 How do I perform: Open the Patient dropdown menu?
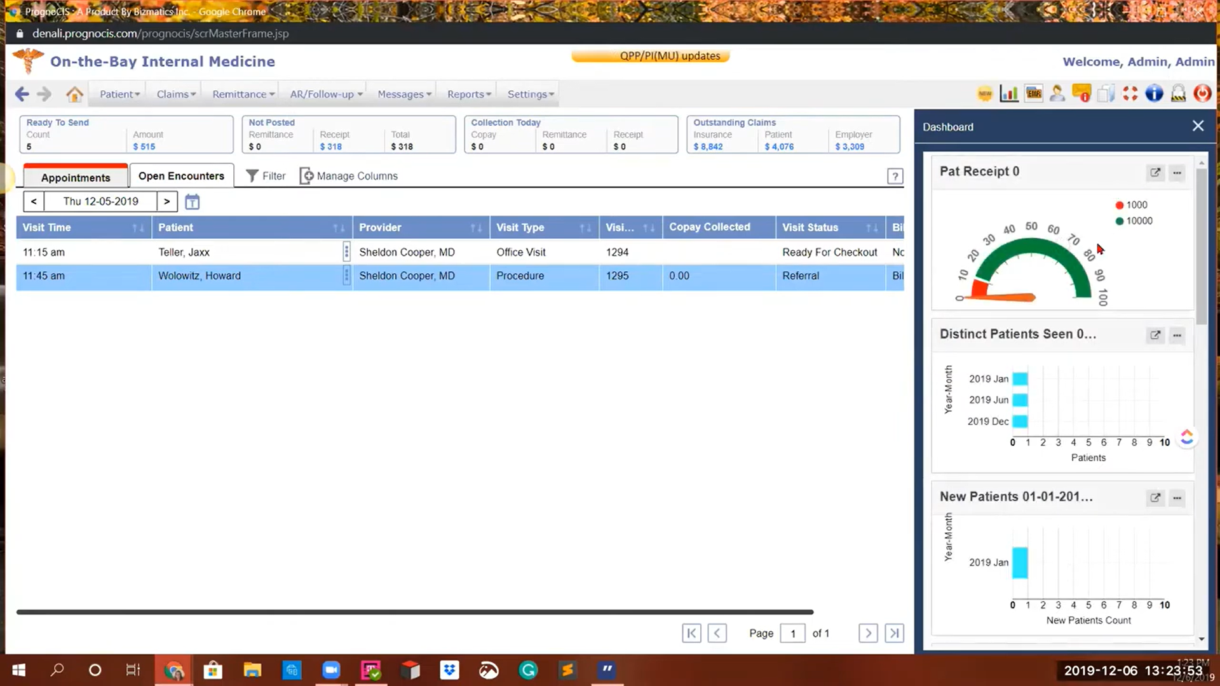coord(119,94)
